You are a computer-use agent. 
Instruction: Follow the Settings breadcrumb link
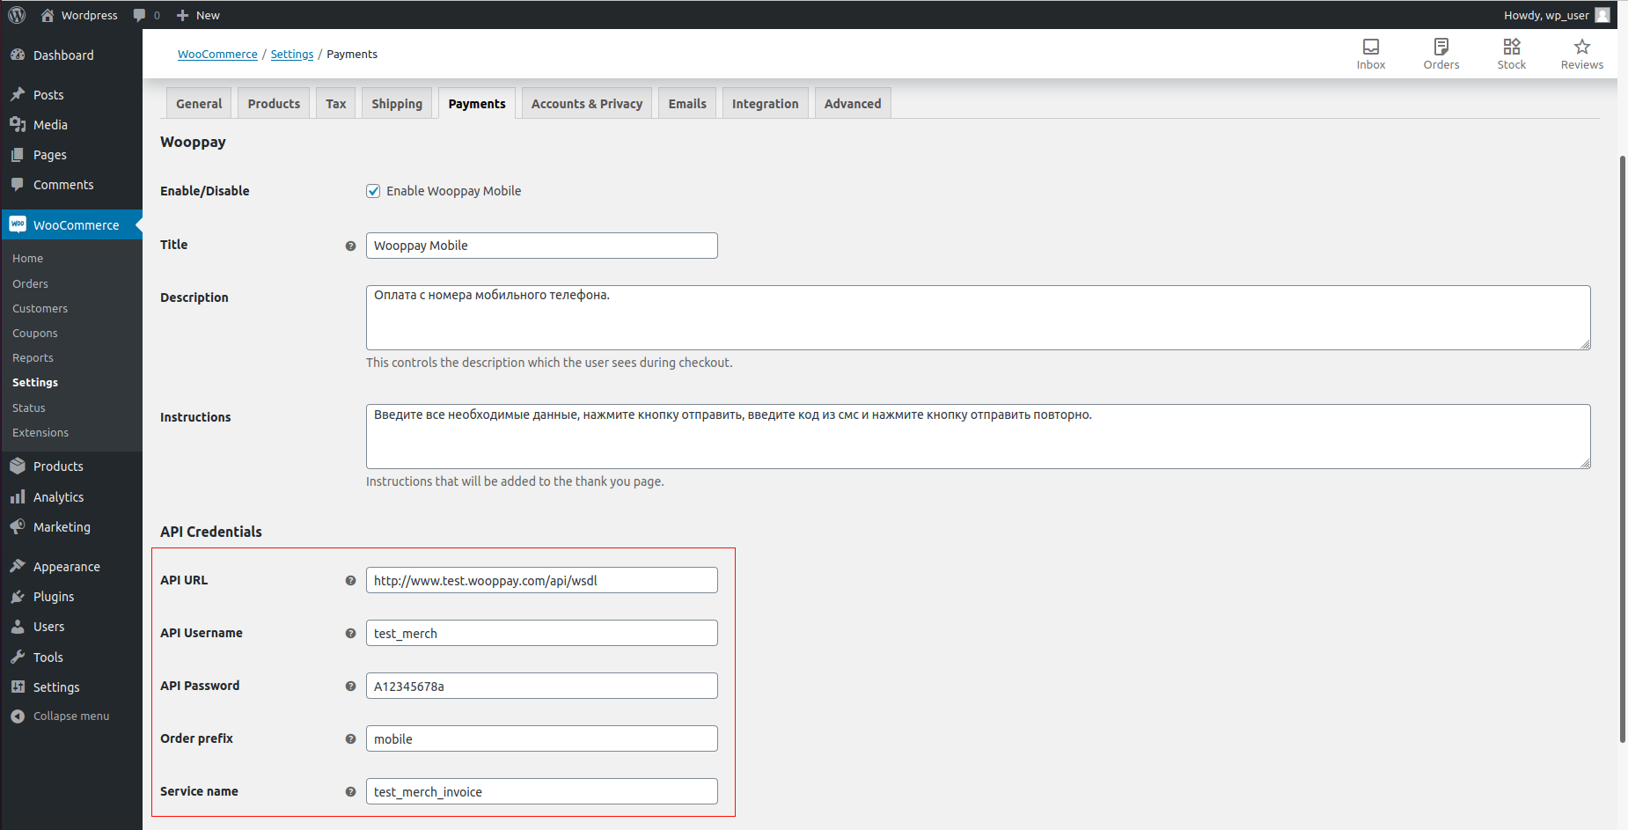292,55
